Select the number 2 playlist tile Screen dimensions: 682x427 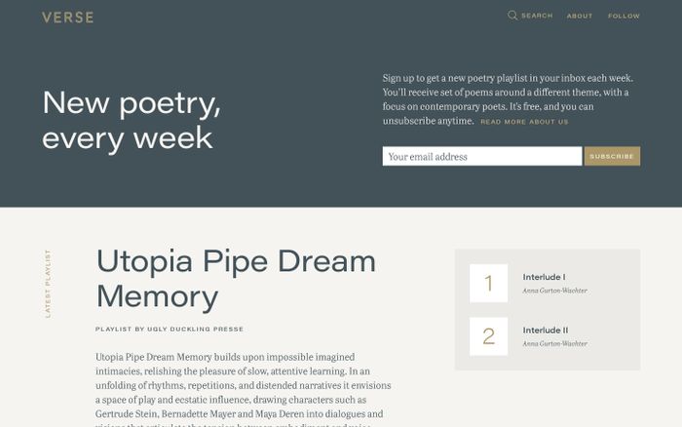[x=488, y=336]
